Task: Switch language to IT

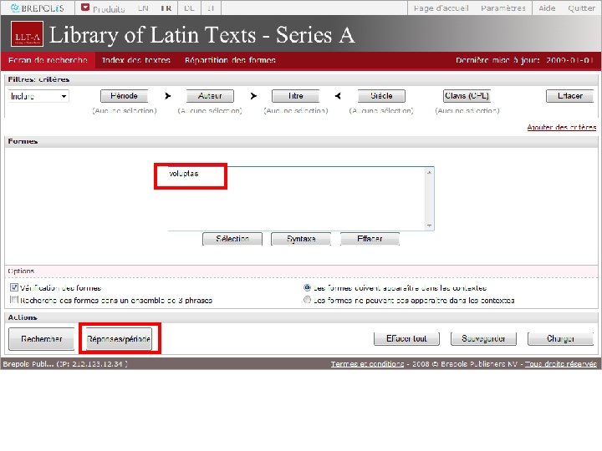Action: [211, 8]
